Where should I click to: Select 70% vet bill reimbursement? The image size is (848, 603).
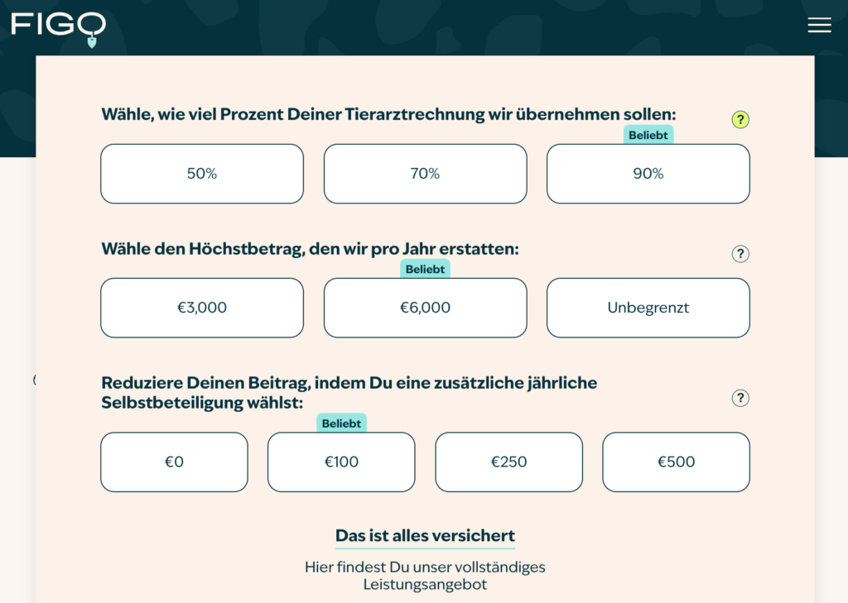pyautogui.click(x=425, y=174)
